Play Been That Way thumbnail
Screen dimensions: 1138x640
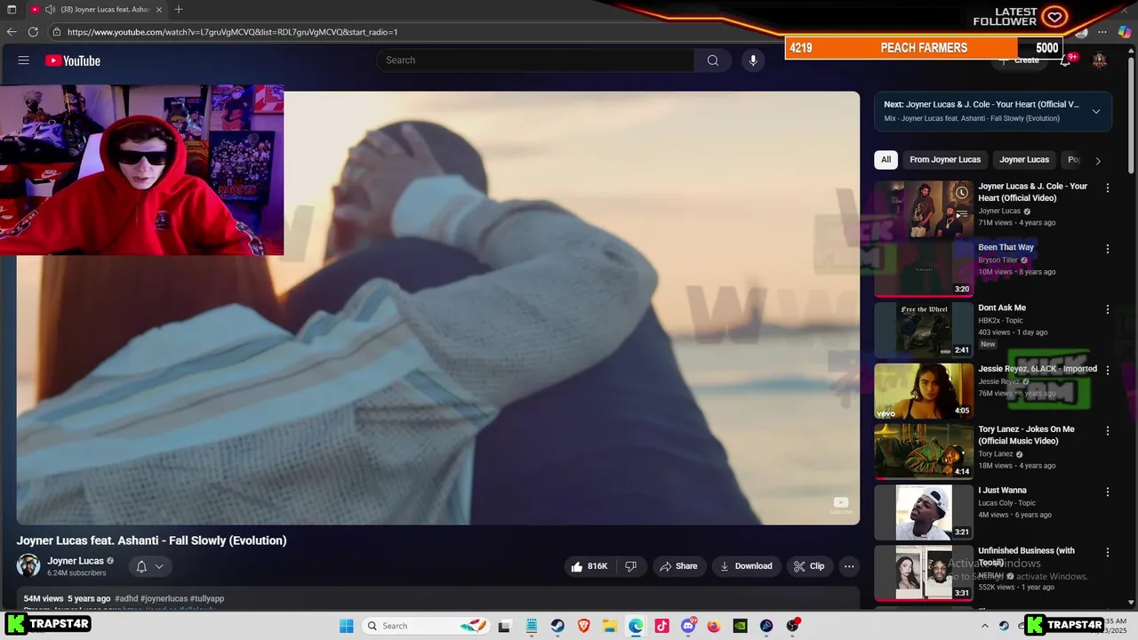pos(924,270)
